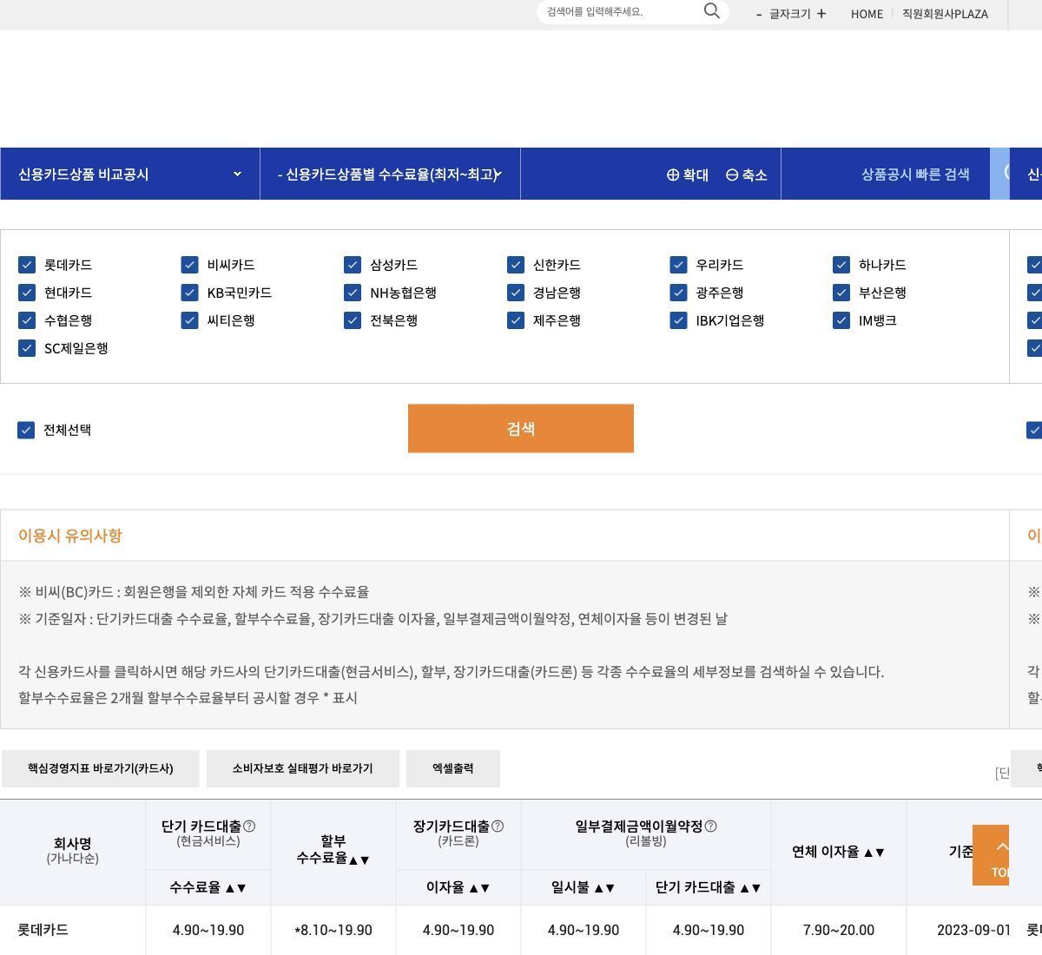Screen dimensions: 1042x955
Task: Toggle 경남은행 checkbox
Action: (516, 293)
